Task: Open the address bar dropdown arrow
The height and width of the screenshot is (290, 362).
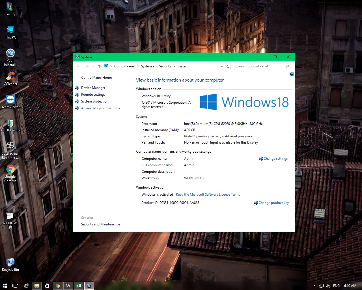Action: point(222,66)
